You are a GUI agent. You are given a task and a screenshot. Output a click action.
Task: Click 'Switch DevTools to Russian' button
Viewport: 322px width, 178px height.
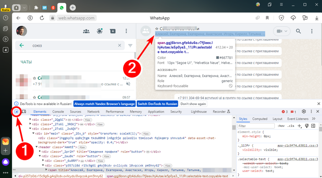[157, 104]
